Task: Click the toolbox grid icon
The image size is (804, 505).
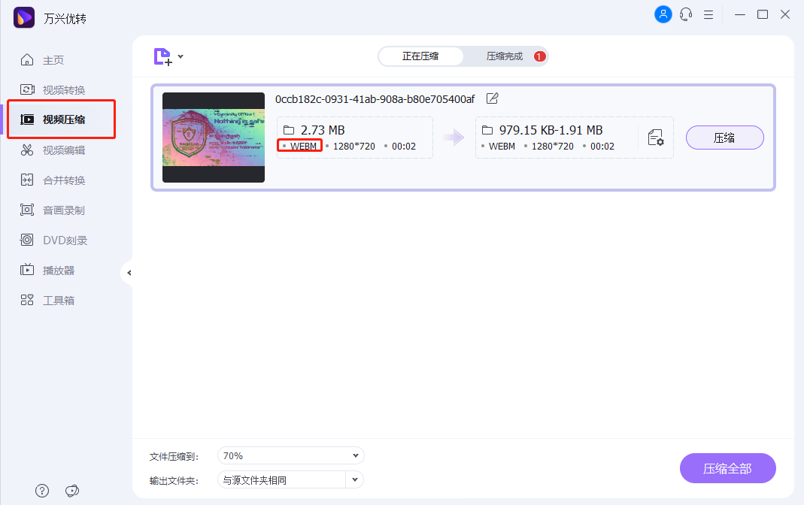Action: [27, 300]
